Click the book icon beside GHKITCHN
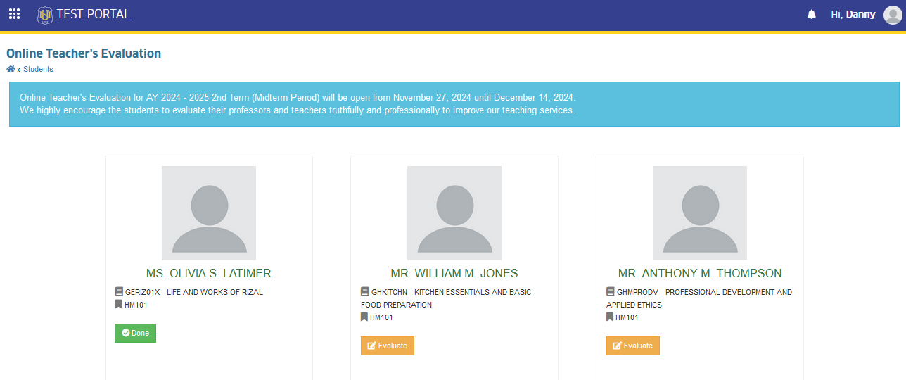This screenshot has height=380, width=906. pos(365,292)
